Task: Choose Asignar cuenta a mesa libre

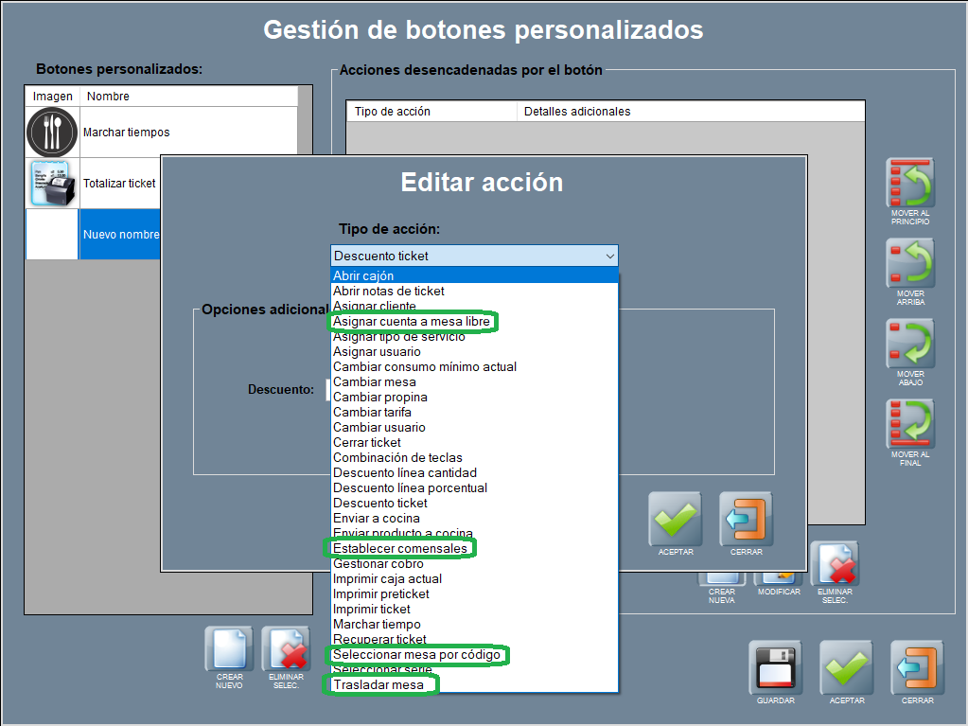Action: point(412,322)
